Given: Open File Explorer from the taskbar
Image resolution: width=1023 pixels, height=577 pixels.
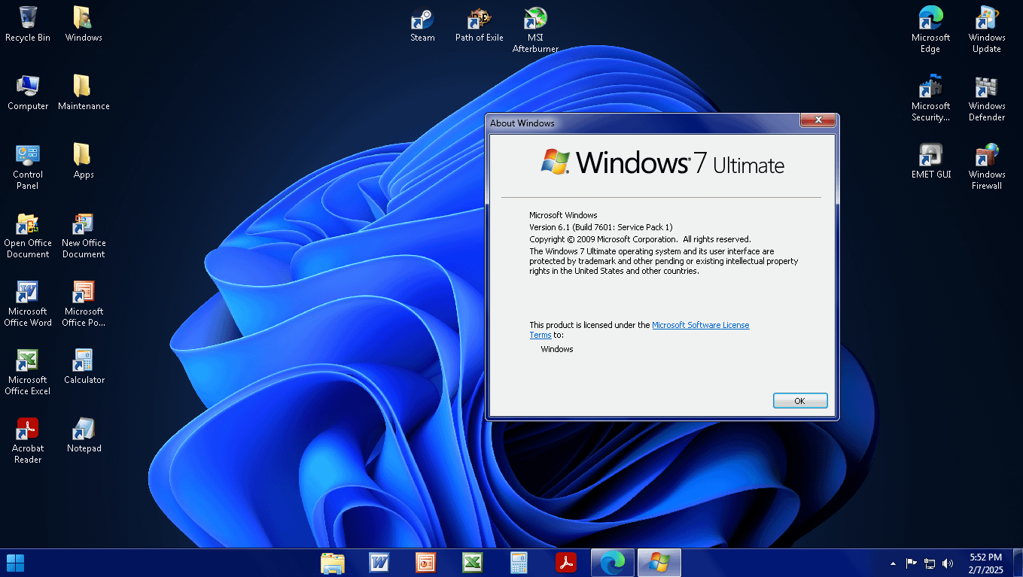Looking at the screenshot, I should coord(332,563).
